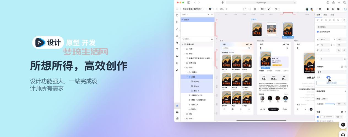Click the layer search field
Screen dimensions: 348x137
pos(196,39)
